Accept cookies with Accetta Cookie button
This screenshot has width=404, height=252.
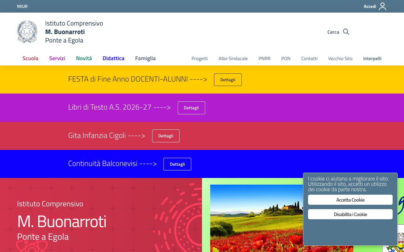click(350, 200)
